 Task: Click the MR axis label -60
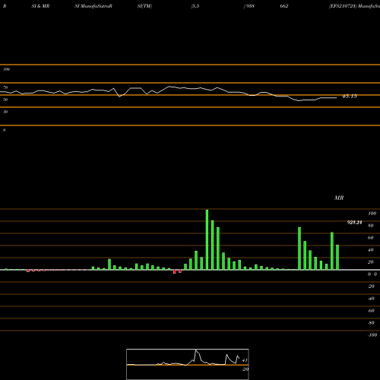click(x=371, y=311)
